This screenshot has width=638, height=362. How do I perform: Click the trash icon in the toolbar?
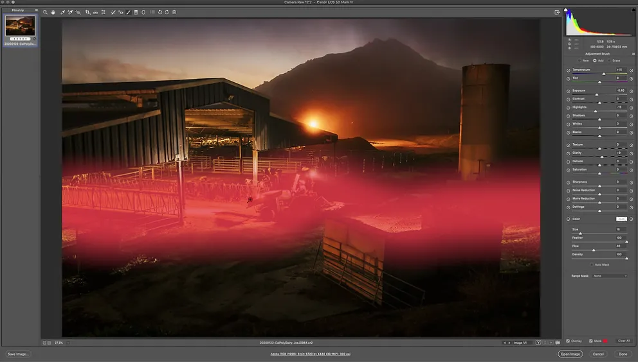click(x=174, y=12)
